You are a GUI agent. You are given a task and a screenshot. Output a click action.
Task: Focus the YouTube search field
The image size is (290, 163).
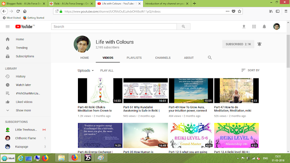pyautogui.click(x=114, y=27)
